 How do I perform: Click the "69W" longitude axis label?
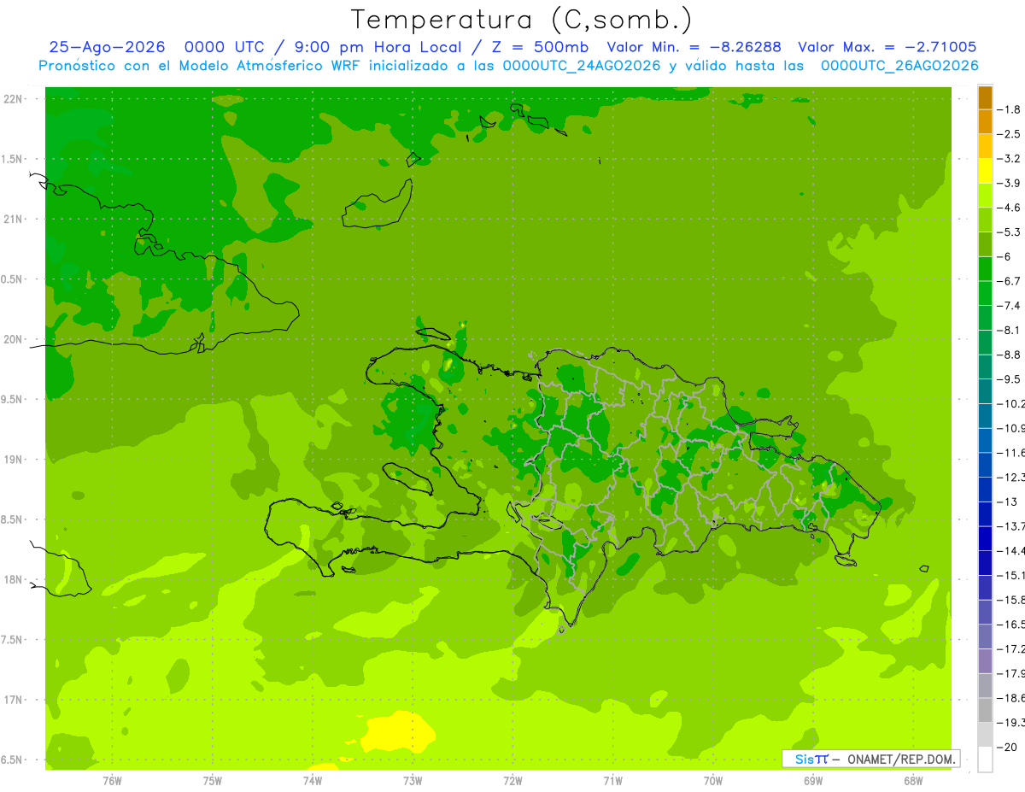[813, 781]
